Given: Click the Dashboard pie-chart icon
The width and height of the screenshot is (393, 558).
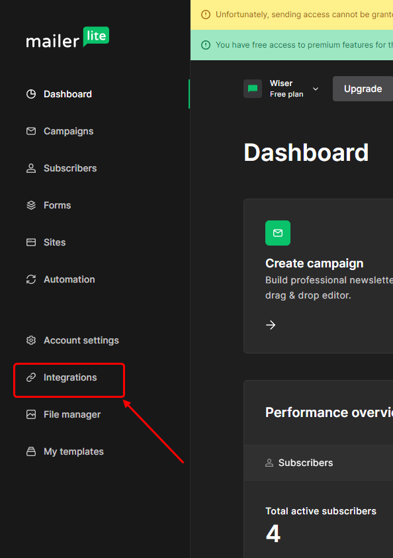Looking at the screenshot, I should pyautogui.click(x=31, y=94).
